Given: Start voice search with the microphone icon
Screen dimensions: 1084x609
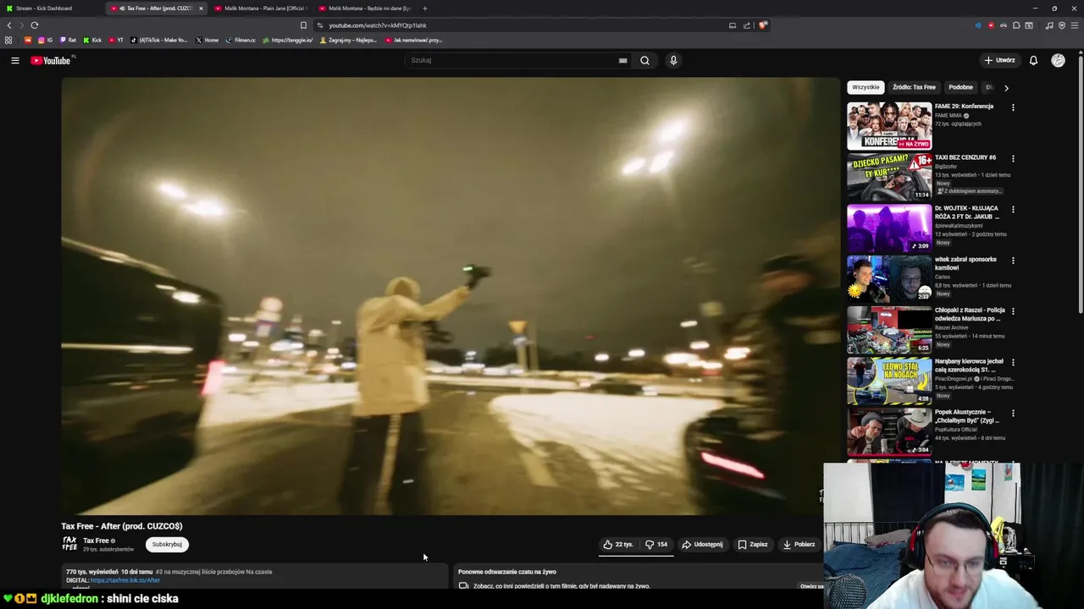Looking at the screenshot, I should (x=673, y=60).
